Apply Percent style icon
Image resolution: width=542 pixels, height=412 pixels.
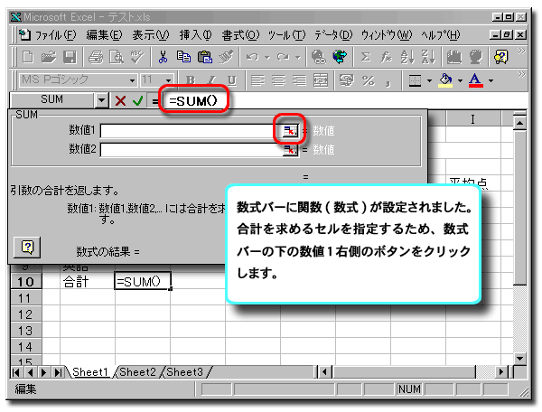(368, 80)
